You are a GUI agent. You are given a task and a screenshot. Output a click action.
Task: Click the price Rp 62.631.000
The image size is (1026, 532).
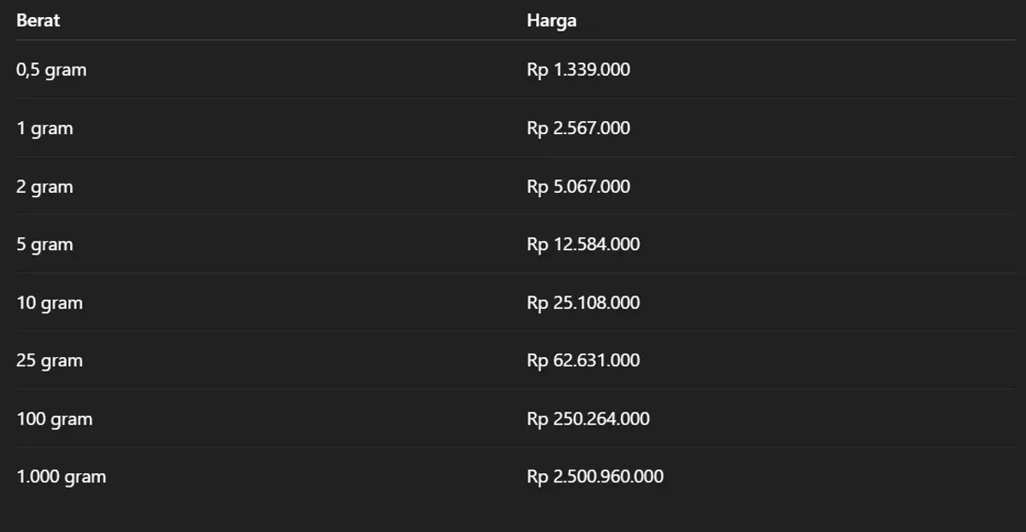(x=584, y=360)
